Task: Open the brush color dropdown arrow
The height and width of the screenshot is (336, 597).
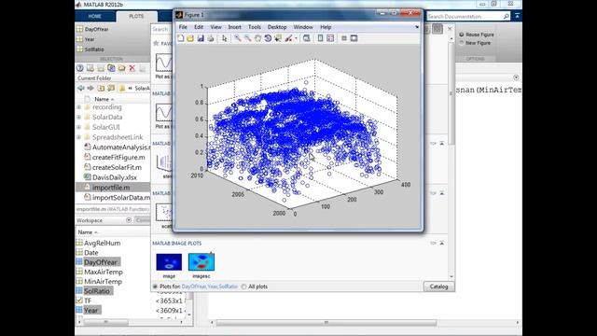Action: tap(296, 38)
